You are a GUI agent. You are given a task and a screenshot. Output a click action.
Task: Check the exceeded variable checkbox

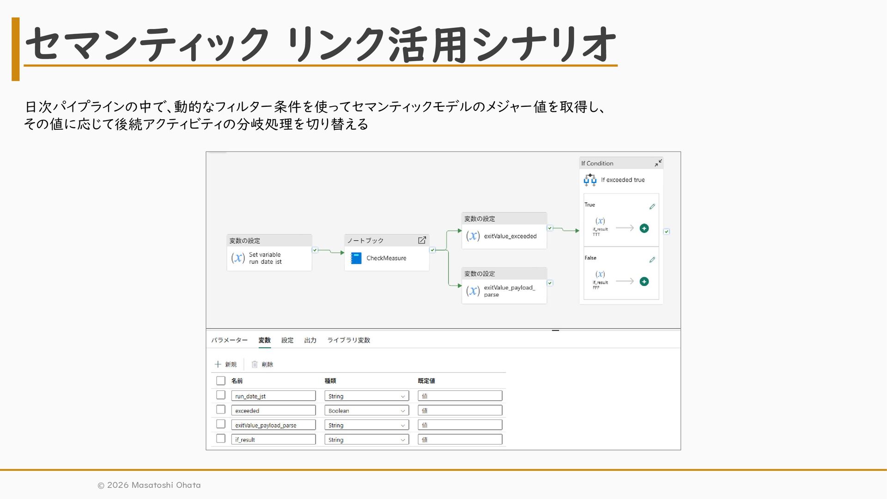point(221,410)
